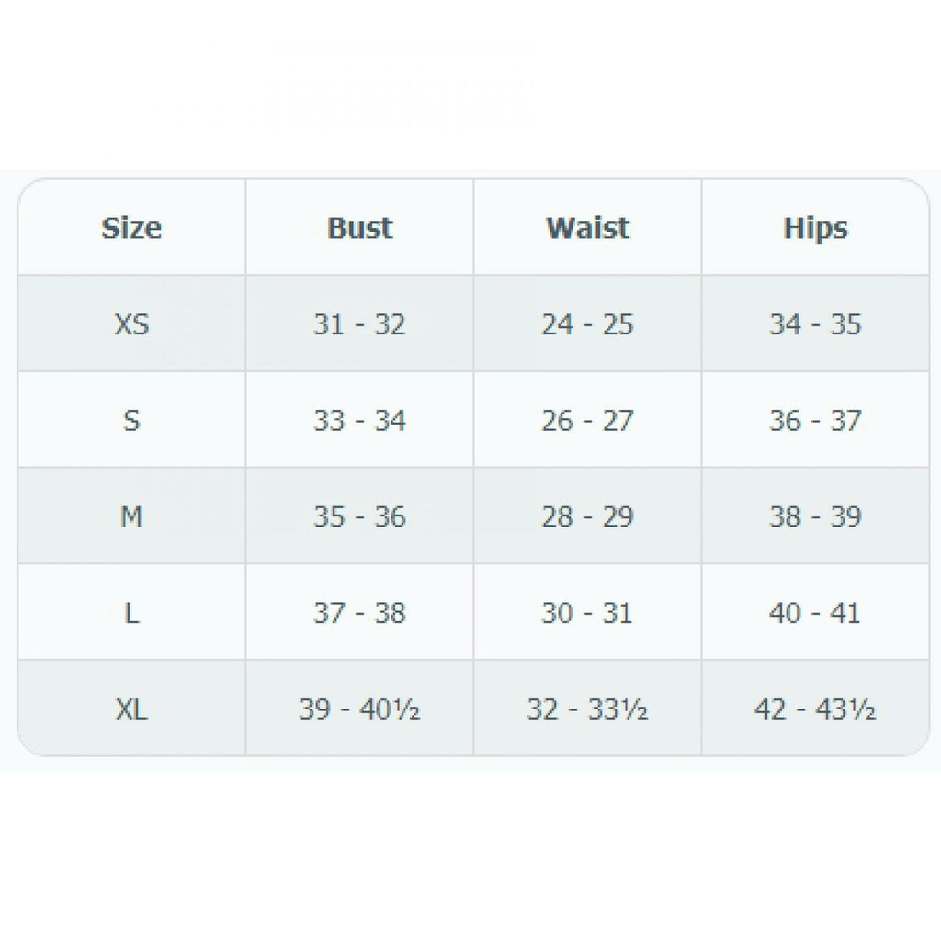
Task: Click the Hips column header
Action: coord(815,228)
